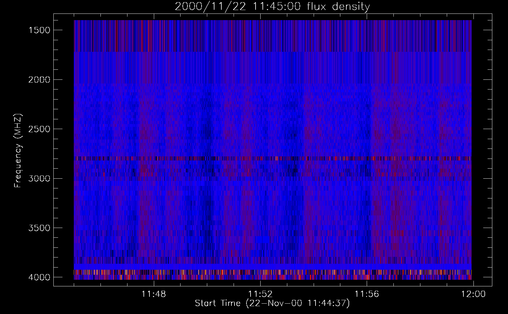
Task: Click the 2500 frequency tick label
Action: pyautogui.click(x=39, y=129)
